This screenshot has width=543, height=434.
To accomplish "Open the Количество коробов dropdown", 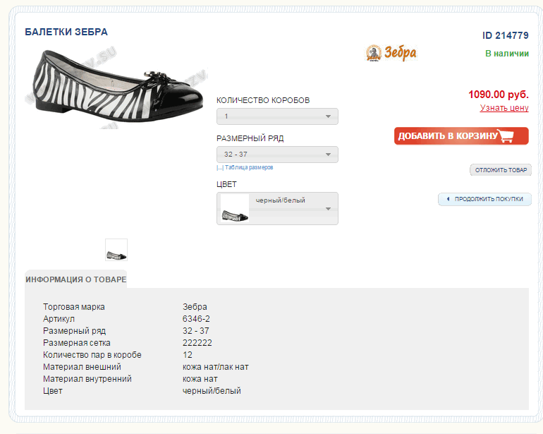I will pos(277,116).
